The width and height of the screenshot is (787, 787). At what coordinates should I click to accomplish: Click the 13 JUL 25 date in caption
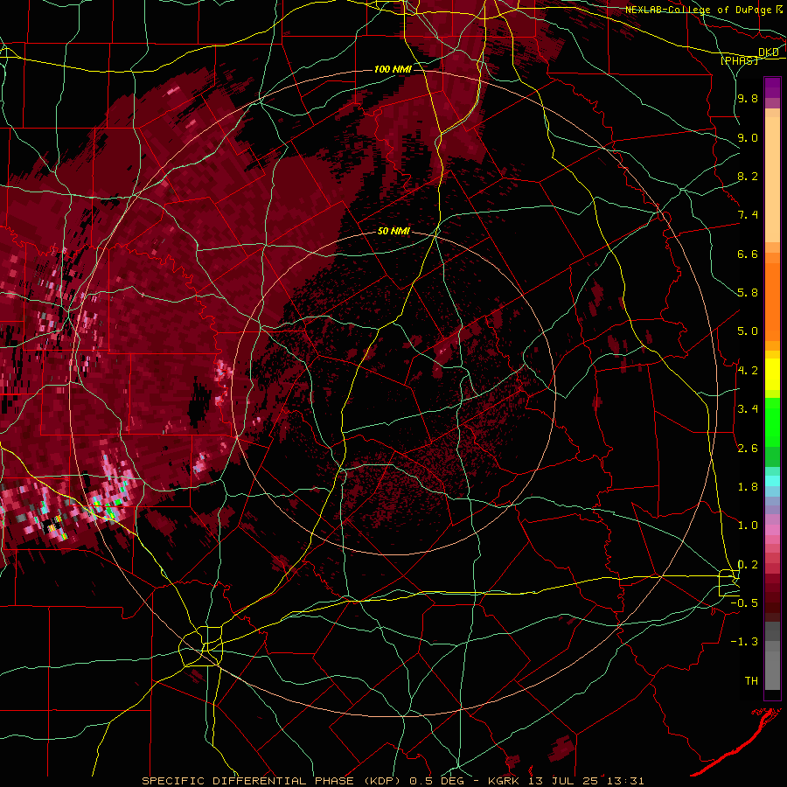pyautogui.click(x=561, y=781)
